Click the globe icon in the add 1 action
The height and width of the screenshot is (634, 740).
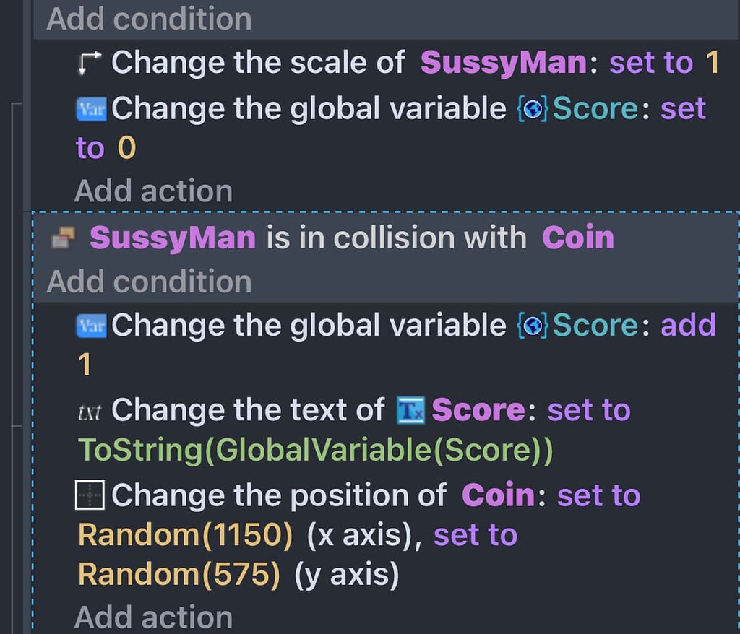click(x=533, y=326)
